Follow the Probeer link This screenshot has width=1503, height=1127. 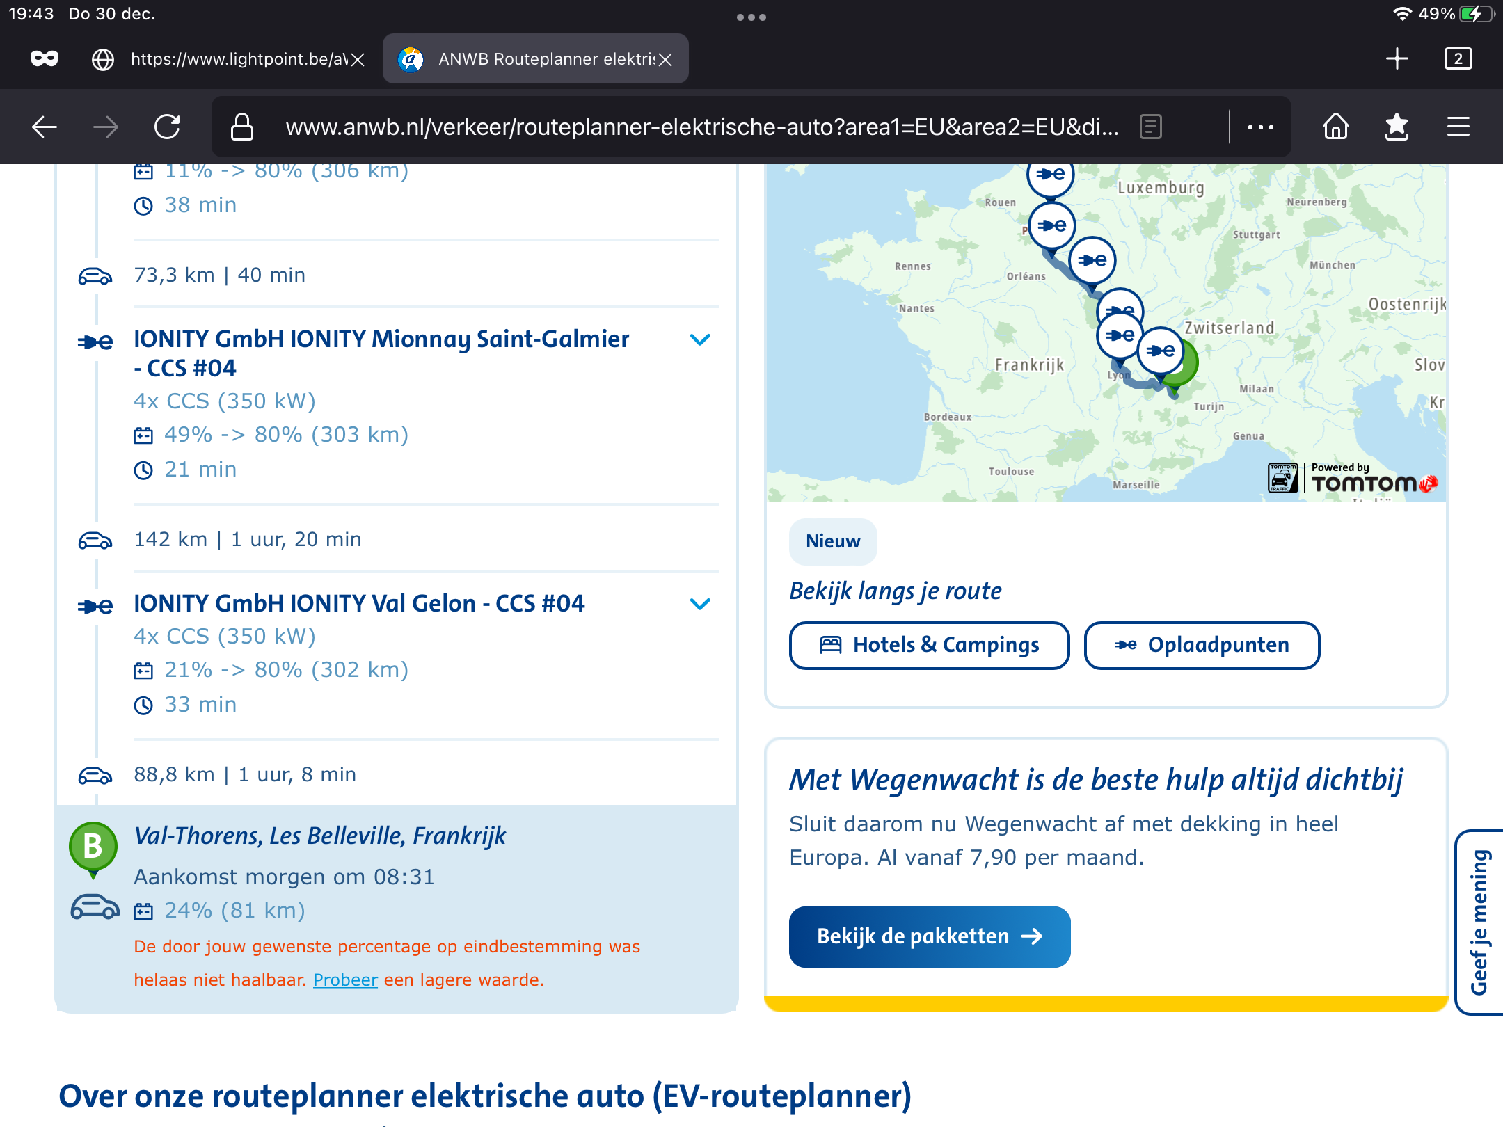[x=345, y=980]
